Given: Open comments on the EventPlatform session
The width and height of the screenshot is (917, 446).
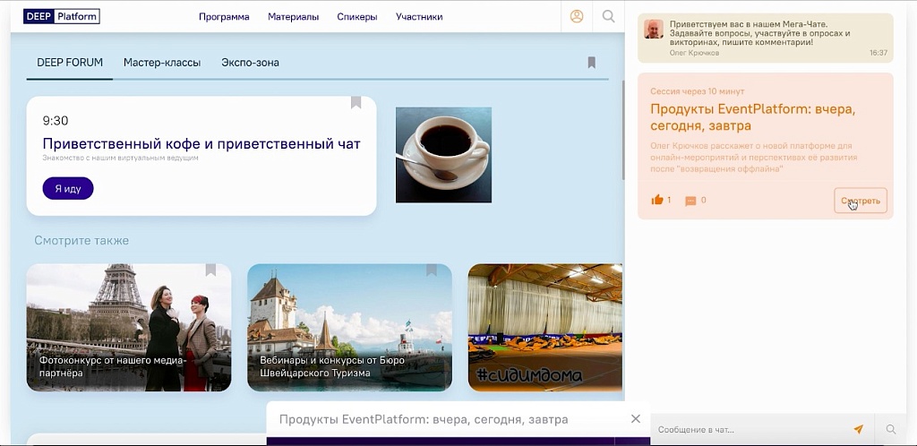Looking at the screenshot, I should 690,201.
